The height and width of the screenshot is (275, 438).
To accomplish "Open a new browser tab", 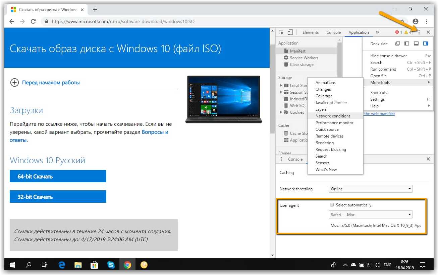I will pyautogui.click(x=95, y=10).
